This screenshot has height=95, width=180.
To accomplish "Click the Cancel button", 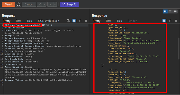I will [x=29, y=4].
